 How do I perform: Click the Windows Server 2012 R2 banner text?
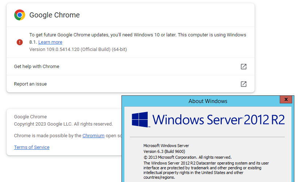[218, 120]
